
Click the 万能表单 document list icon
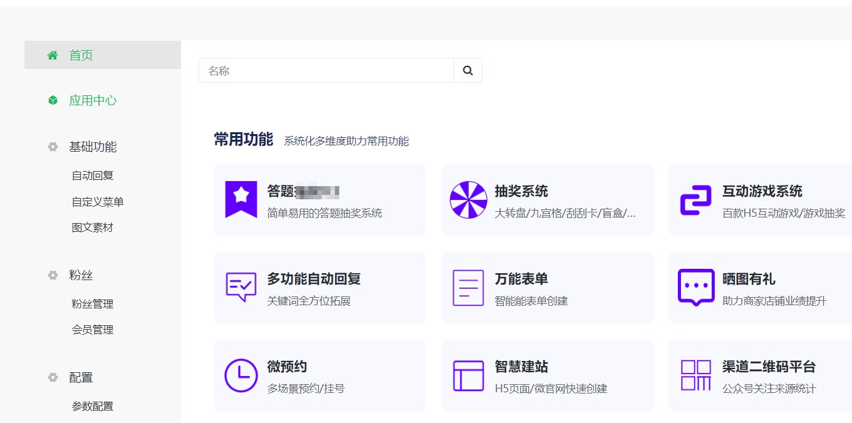pyautogui.click(x=469, y=288)
